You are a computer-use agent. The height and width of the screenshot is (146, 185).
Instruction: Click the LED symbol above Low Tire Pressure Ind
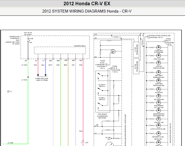(x=159, y=81)
